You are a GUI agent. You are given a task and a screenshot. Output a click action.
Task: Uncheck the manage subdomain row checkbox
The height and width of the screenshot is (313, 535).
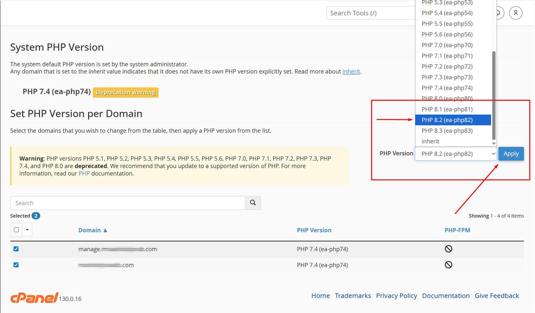(x=16, y=249)
